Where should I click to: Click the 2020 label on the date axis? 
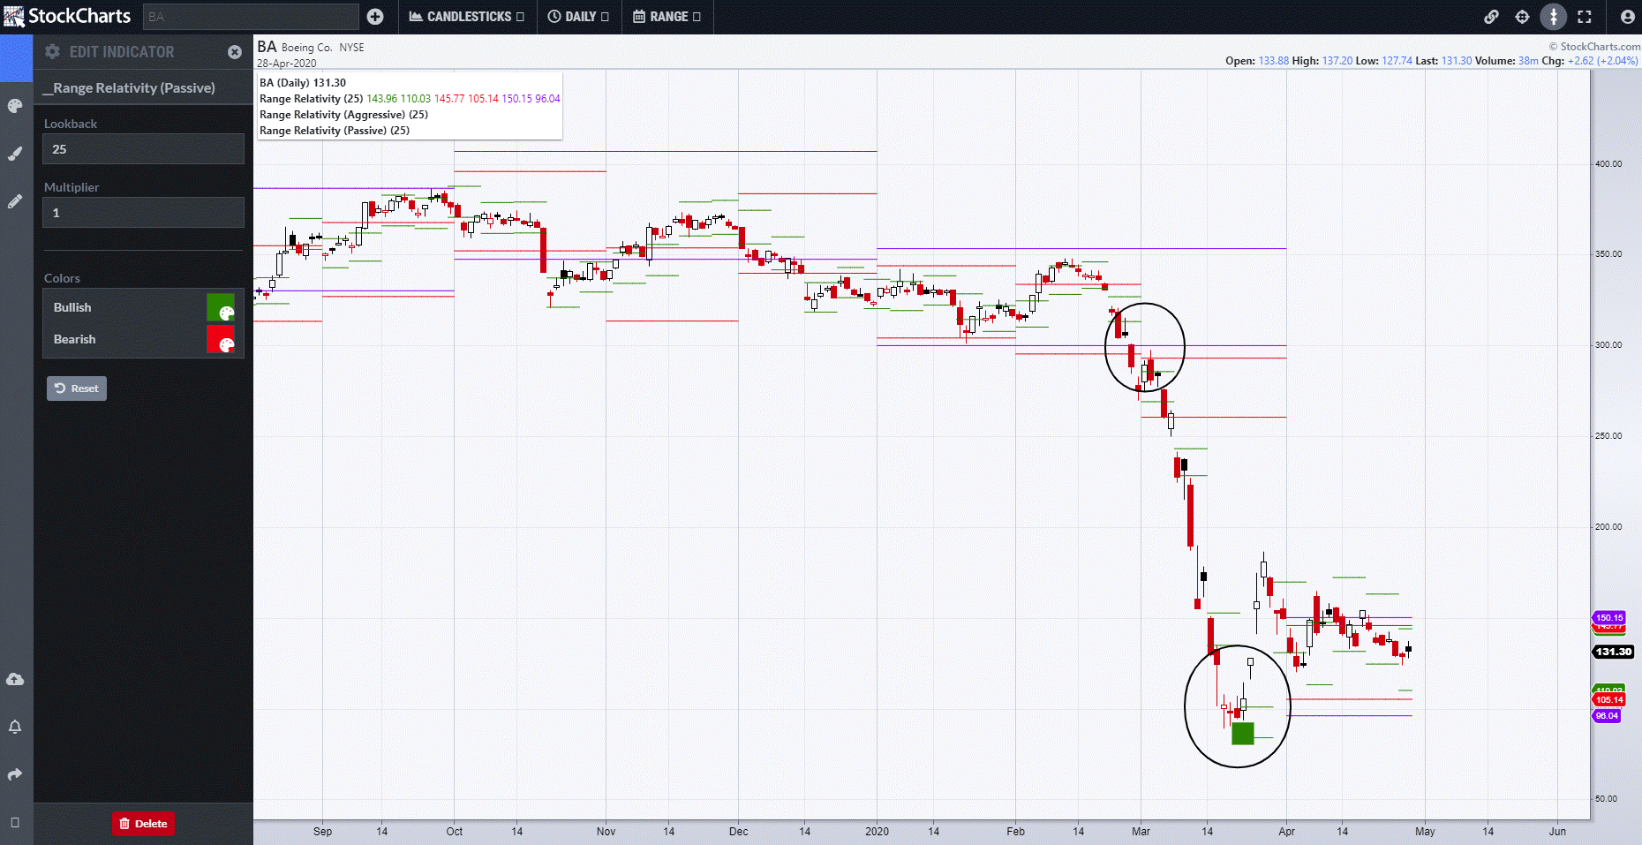point(877,831)
